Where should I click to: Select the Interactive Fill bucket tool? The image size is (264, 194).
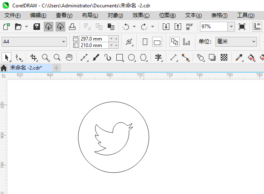[x=251, y=58]
